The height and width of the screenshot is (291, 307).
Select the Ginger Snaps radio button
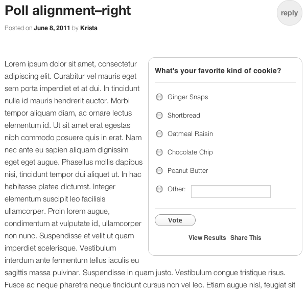(x=159, y=97)
